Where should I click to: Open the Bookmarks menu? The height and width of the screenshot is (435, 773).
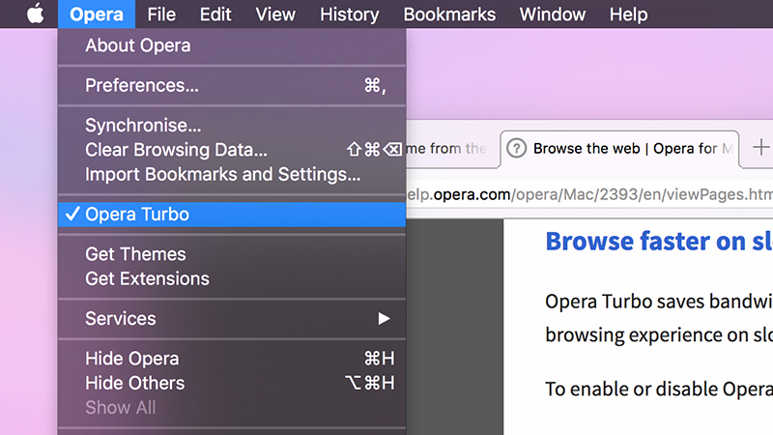[x=449, y=14]
